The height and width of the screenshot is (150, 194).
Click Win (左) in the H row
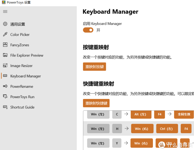pos(98,129)
